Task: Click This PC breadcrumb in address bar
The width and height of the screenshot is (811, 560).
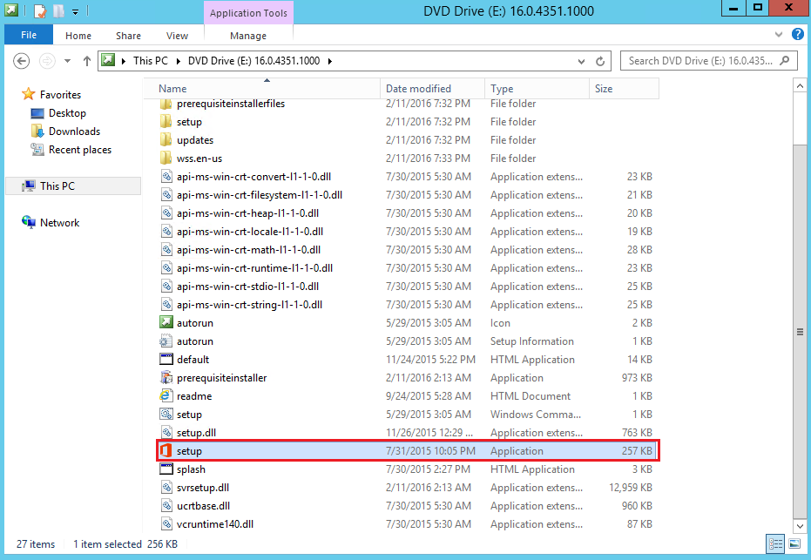Action: [x=151, y=61]
